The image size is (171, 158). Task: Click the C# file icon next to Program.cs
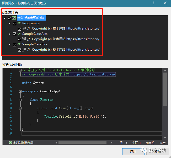point(19,23)
